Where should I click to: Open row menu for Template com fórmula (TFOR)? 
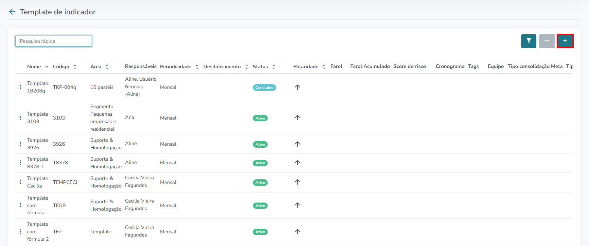click(x=20, y=205)
